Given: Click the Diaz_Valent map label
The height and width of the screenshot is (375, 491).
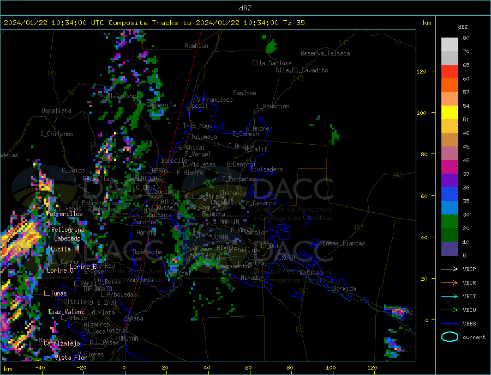Looking at the screenshot, I should tap(66, 312).
